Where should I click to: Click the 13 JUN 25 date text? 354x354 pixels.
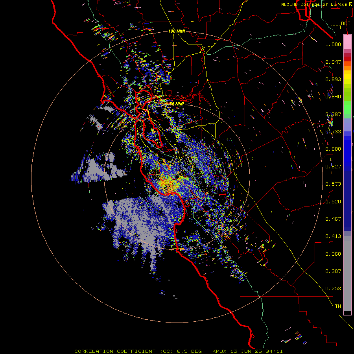point(246,351)
